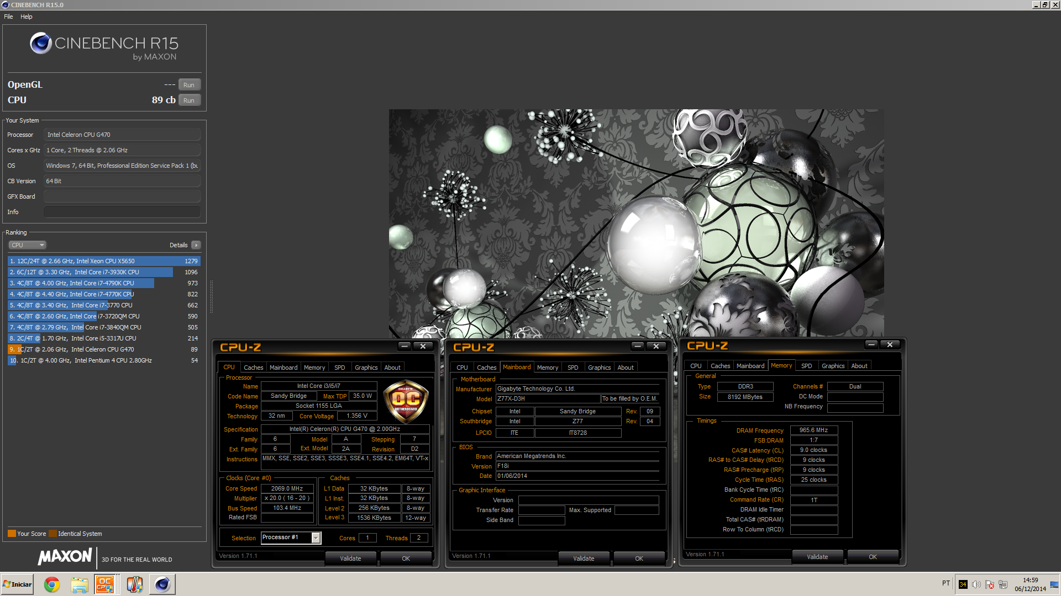The width and height of the screenshot is (1061, 596).
Task: Switch to Graphics tab in left CPU-Z window
Action: [x=366, y=368]
